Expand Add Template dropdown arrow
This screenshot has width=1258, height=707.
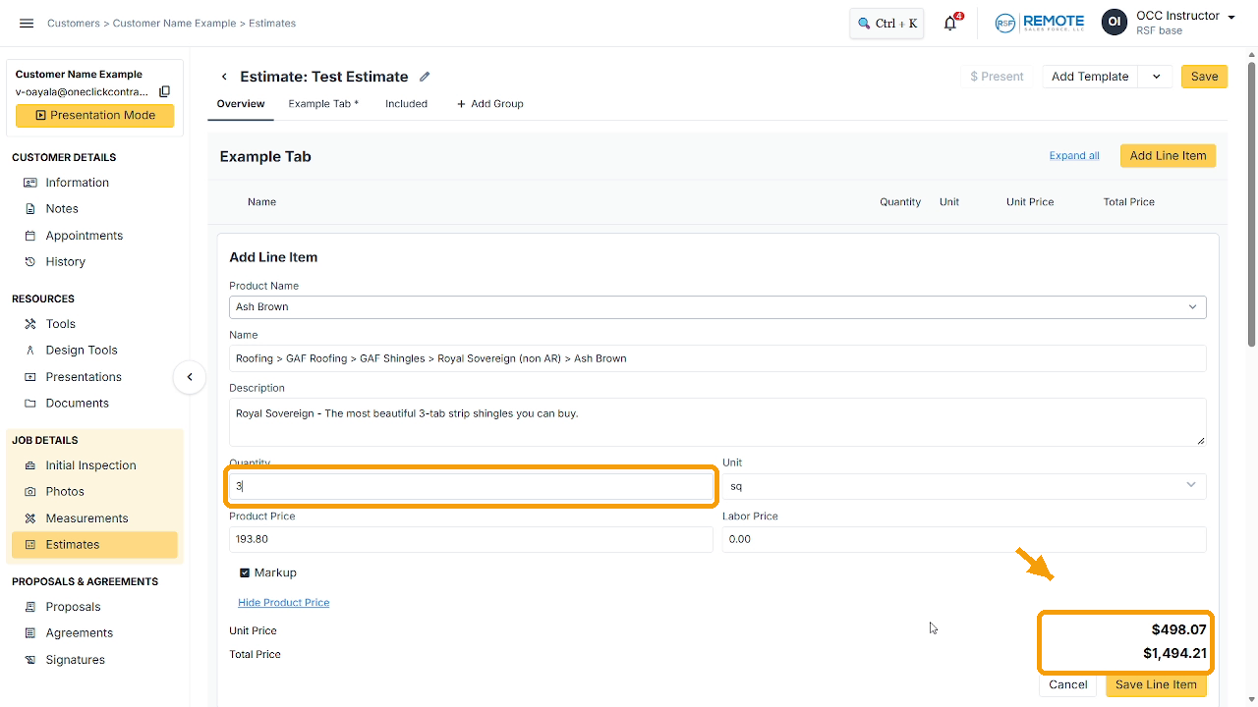tap(1156, 77)
